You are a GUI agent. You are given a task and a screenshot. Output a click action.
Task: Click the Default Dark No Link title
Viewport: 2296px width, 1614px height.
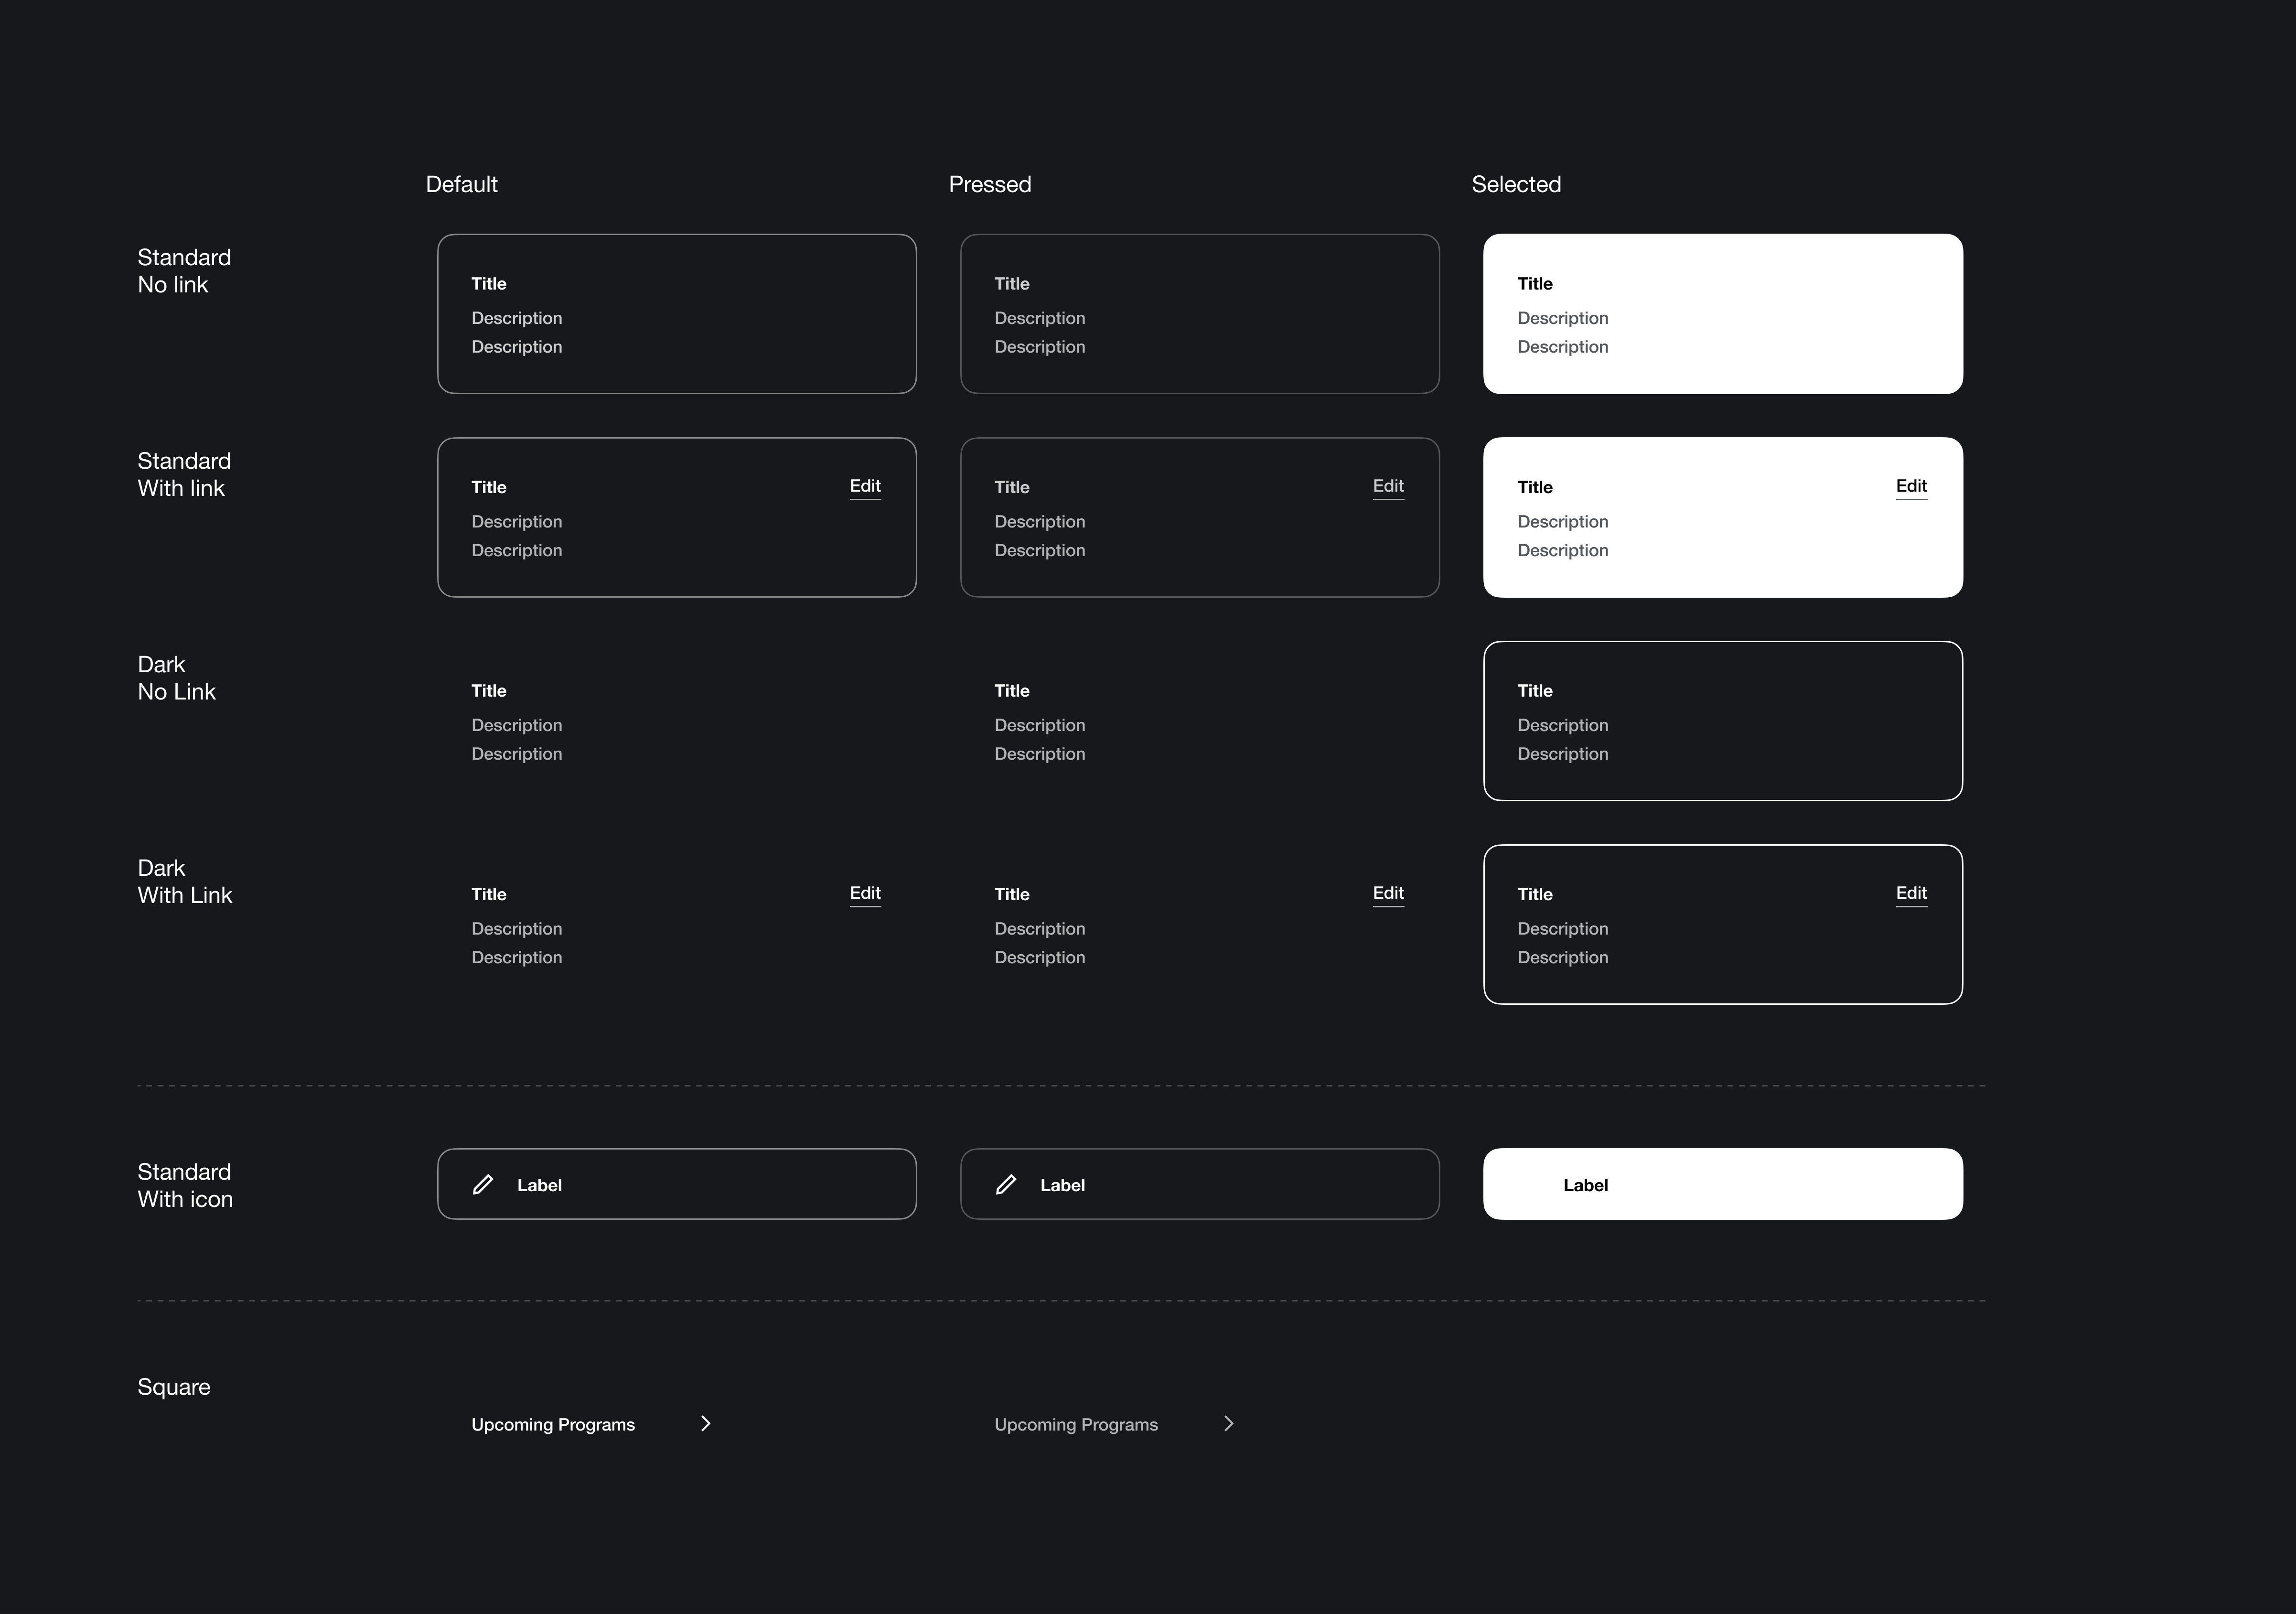(x=489, y=691)
